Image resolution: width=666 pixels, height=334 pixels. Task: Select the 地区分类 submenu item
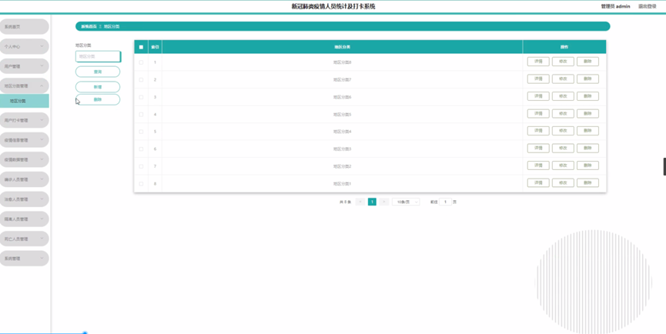24,101
